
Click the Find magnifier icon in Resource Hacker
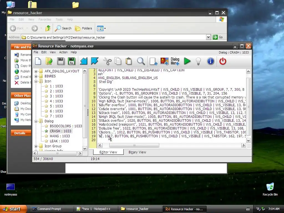click(141, 61)
